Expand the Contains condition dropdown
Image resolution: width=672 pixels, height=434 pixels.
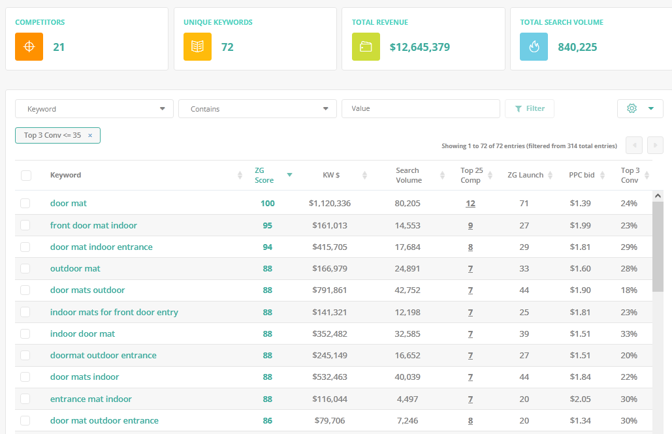257,109
